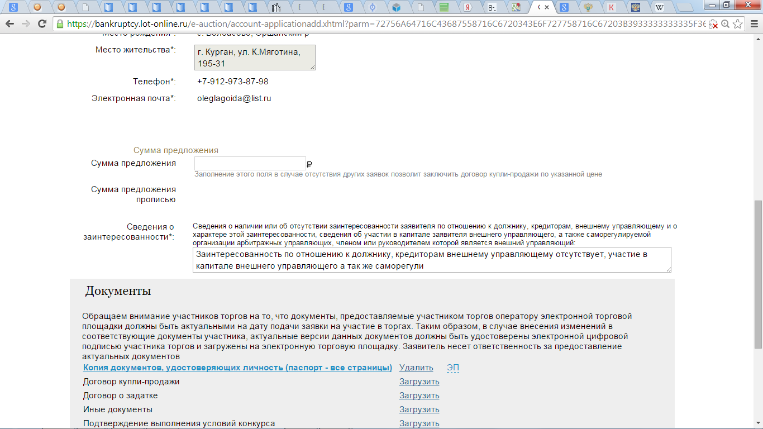763x429 pixels.
Task: Click the passport copy document link
Action: pyautogui.click(x=237, y=368)
